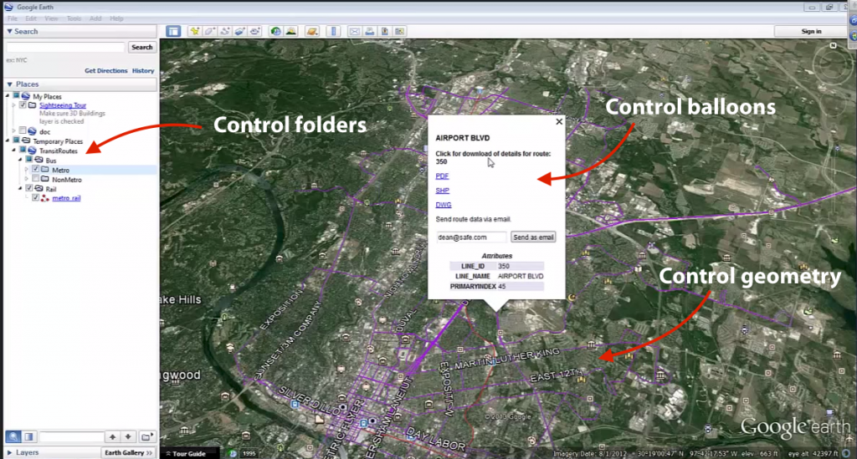Move the selected place down with the arrow button
The height and width of the screenshot is (459, 857).
128,436
